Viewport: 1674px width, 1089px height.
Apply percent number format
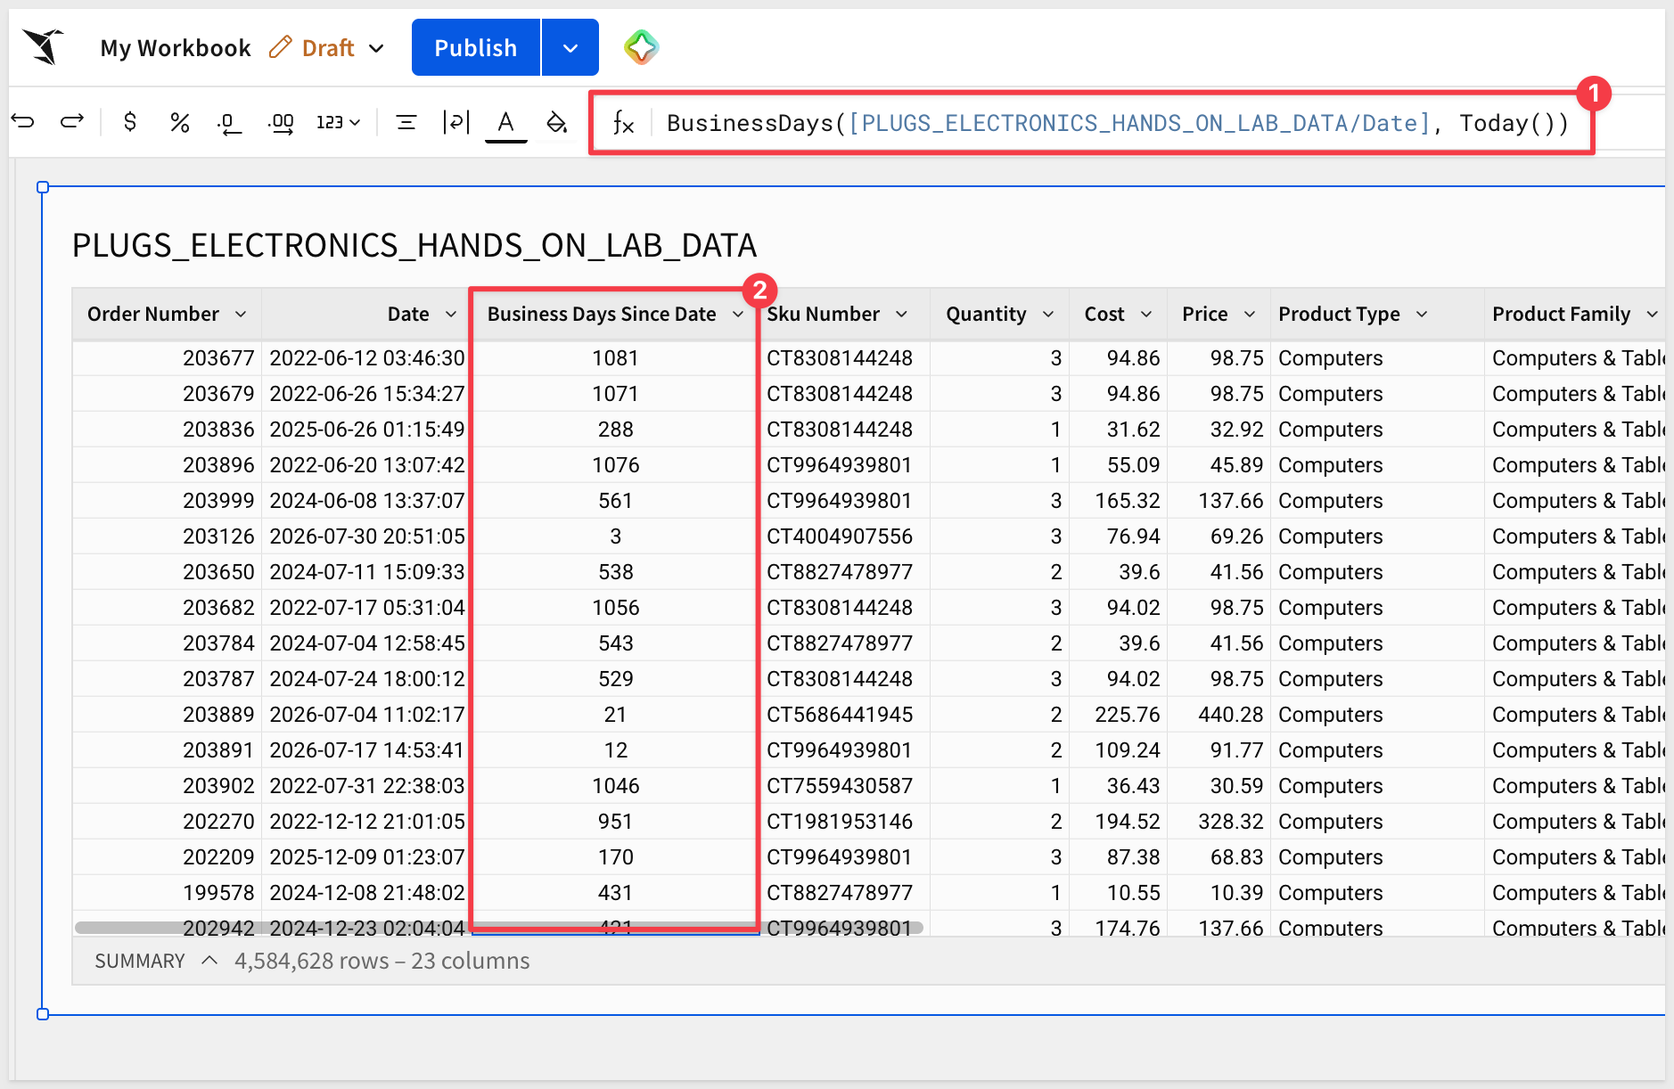pos(179,122)
